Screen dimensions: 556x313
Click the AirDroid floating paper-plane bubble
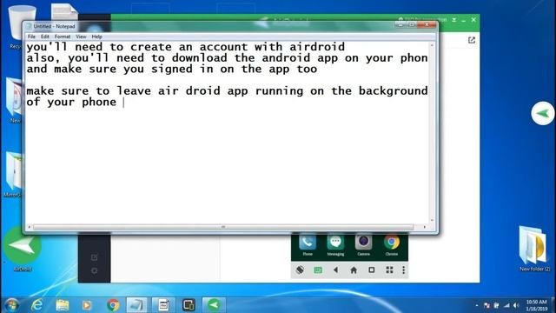pos(543,114)
